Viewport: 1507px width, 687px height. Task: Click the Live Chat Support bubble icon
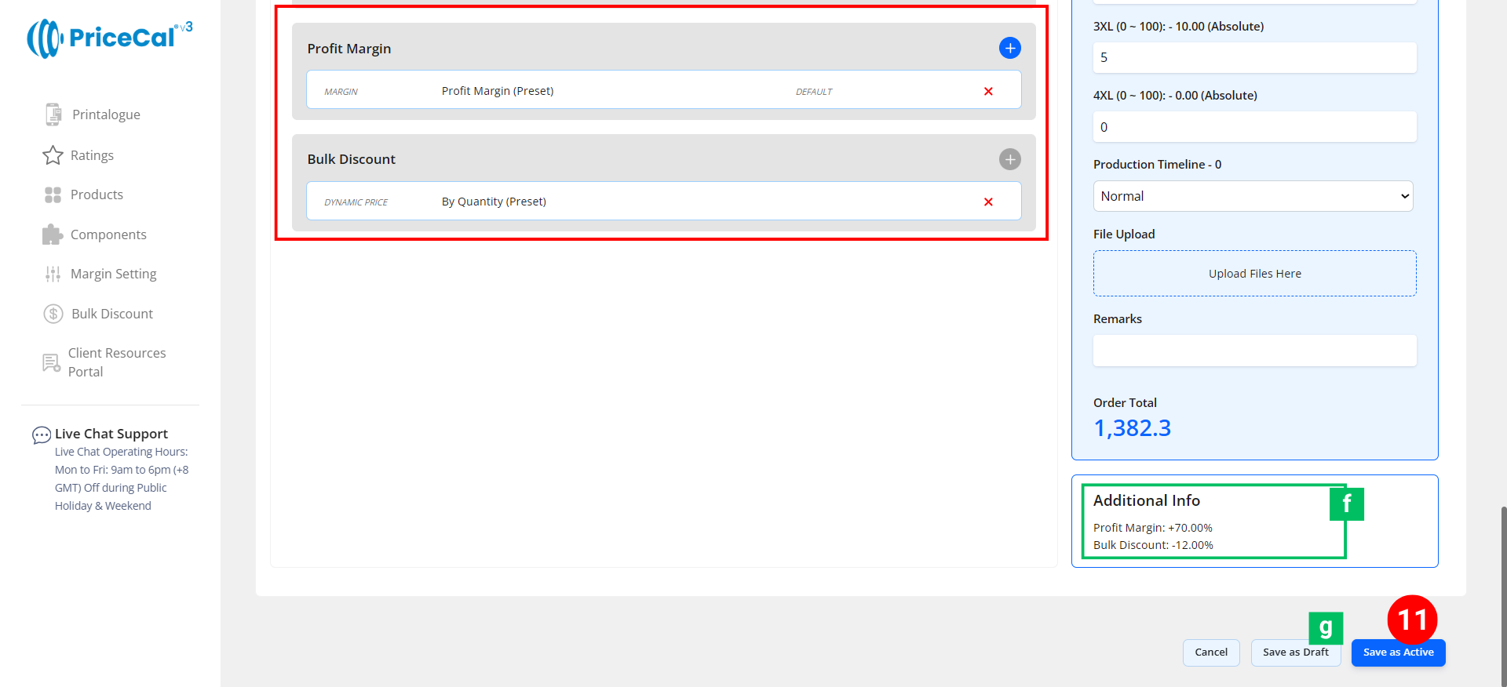41,434
